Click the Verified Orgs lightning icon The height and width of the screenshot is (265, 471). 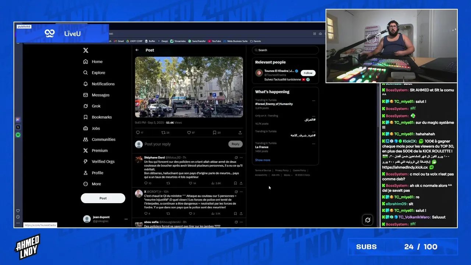[86, 162]
